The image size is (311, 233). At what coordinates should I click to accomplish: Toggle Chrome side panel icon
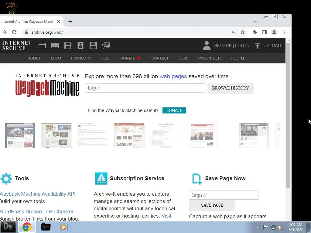point(265,32)
